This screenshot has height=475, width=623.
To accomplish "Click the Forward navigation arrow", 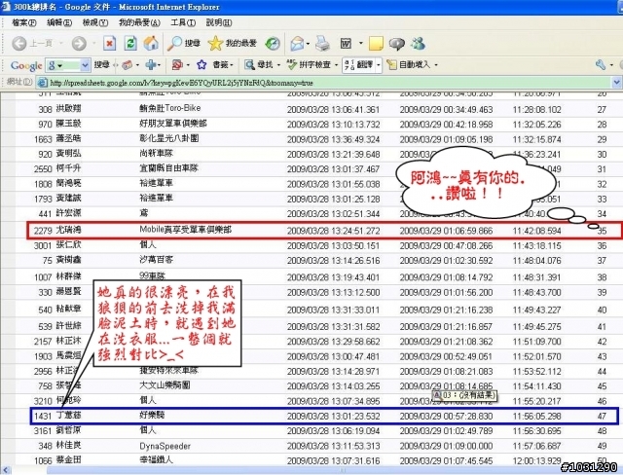I will [x=79, y=43].
